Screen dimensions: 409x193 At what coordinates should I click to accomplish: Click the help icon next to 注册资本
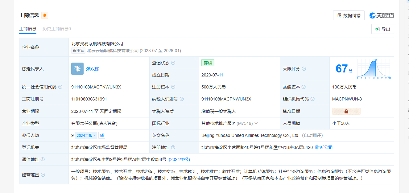173,87
